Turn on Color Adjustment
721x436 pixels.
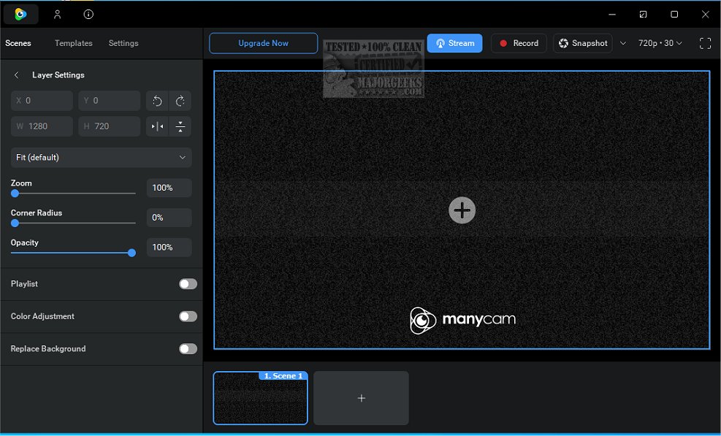[x=187, y=316]
